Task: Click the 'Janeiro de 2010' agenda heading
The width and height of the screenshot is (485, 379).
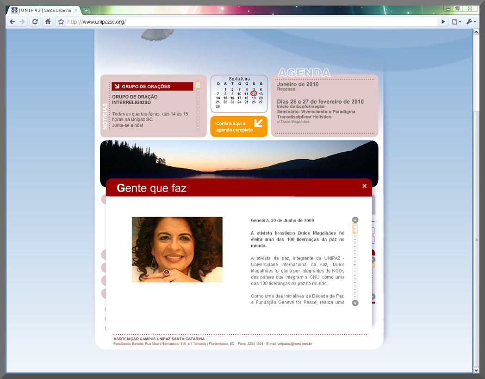Action: pos(298,84)
